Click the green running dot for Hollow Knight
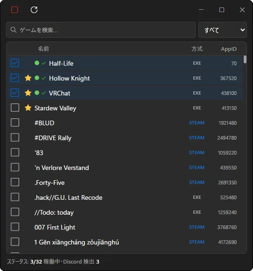The image size is (253, 271). tap(37, 78)
